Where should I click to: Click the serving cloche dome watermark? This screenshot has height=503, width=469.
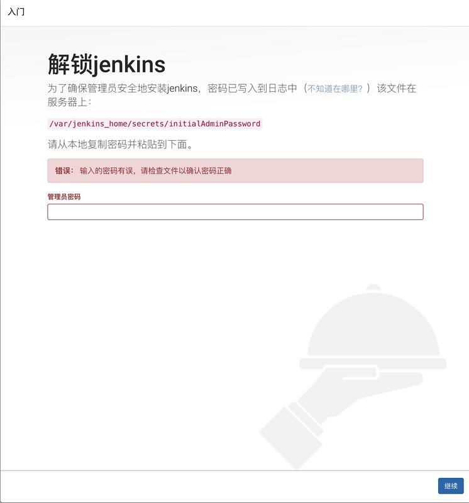pyautogui.click(x=373, y=324)
